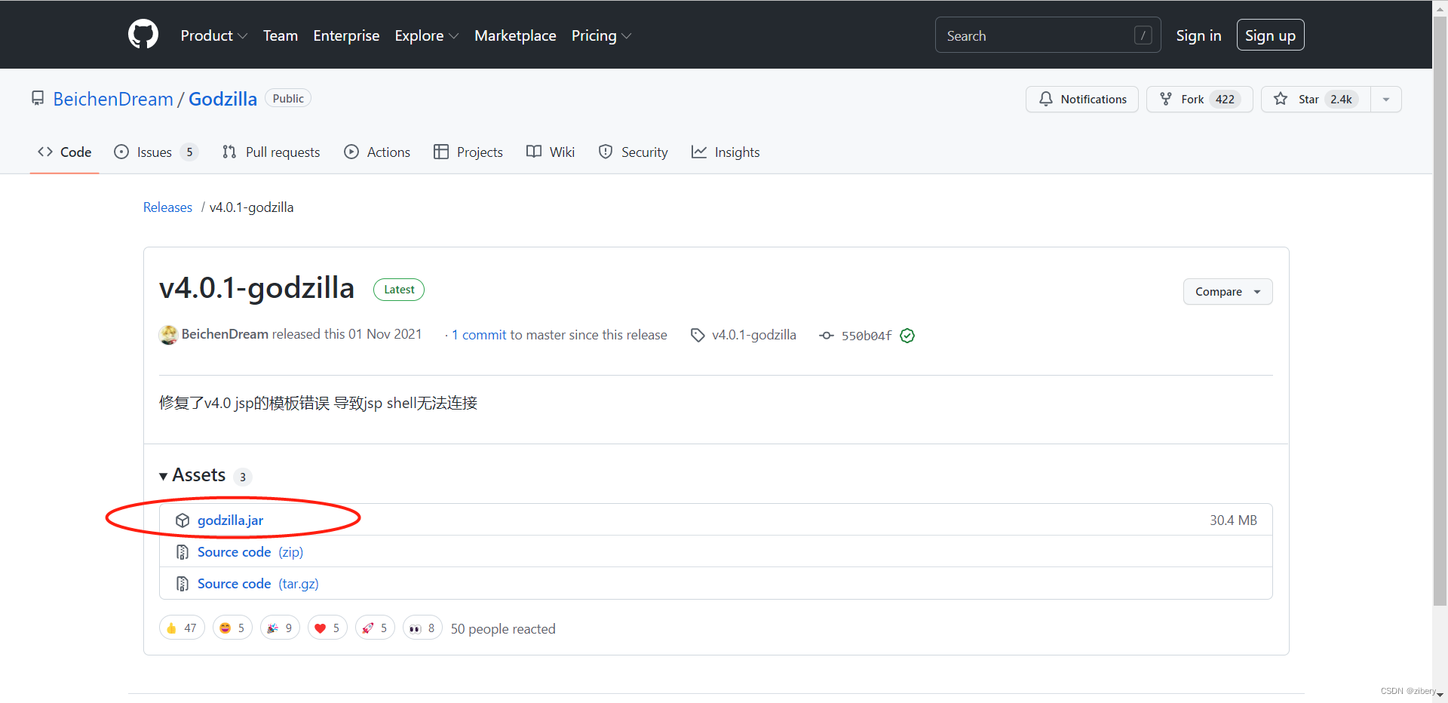This screenshot has width=1448, height=703.
Task: Click the 50 people reacted text
Action: [x=503, y=629]
